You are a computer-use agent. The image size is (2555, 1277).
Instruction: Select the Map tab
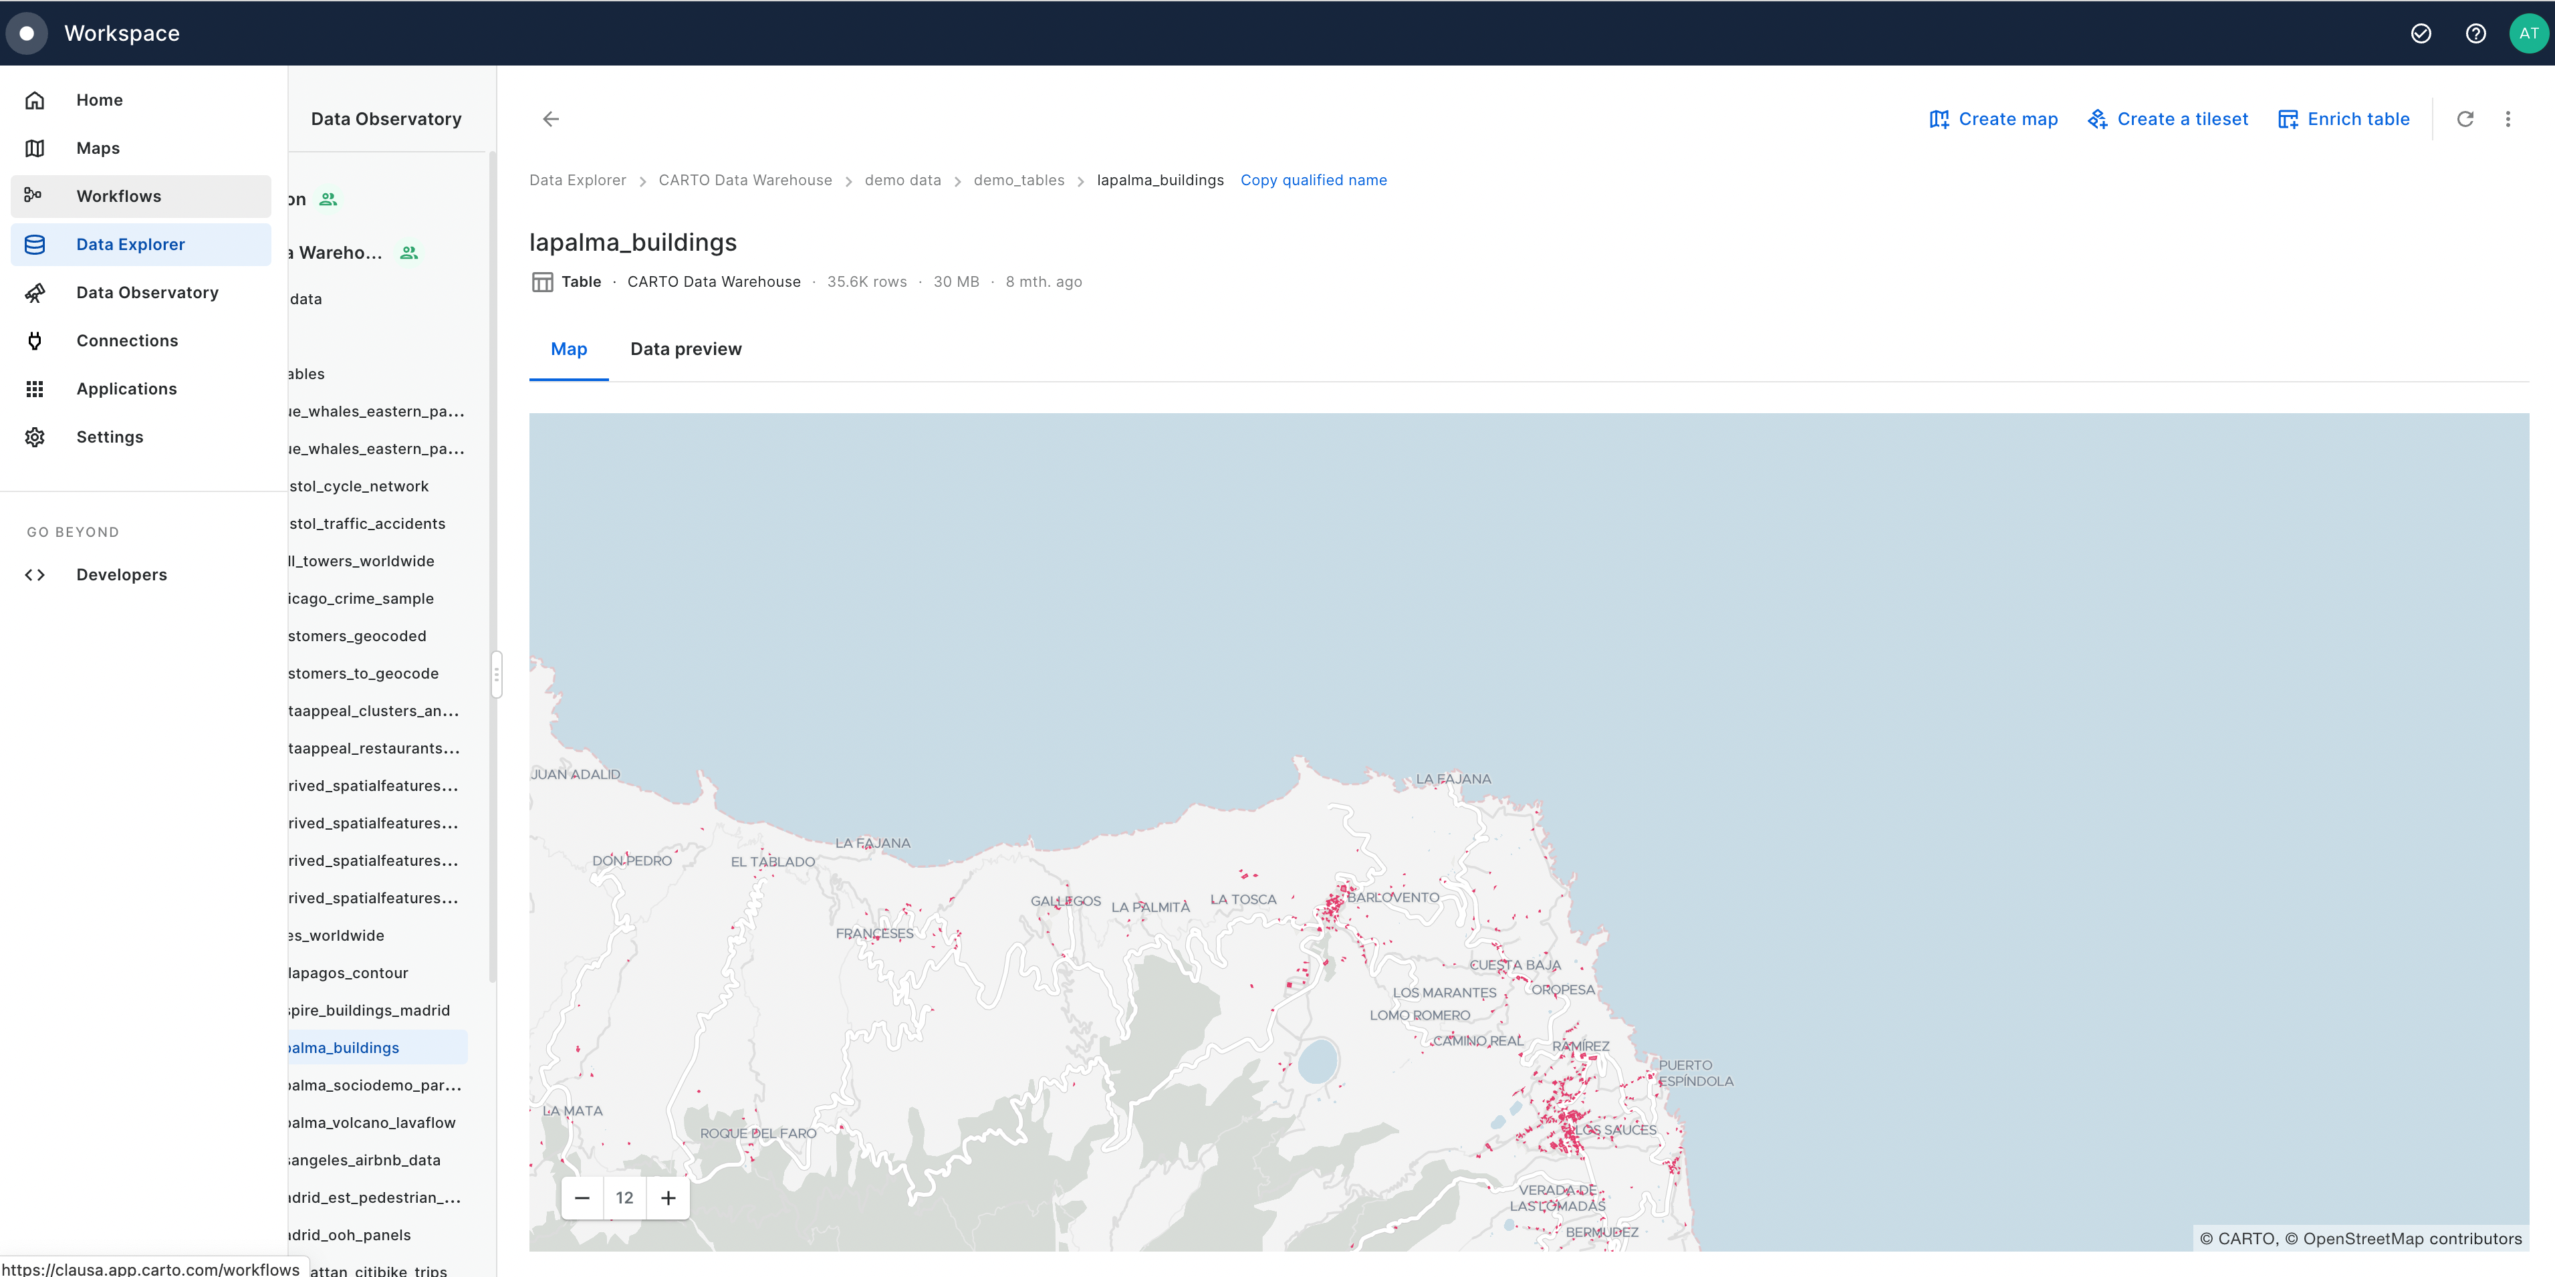[570, 349]
